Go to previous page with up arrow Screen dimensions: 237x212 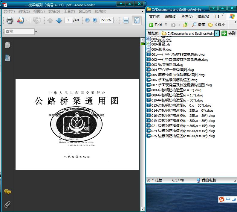pyautogui.click(x=50, y=20)
